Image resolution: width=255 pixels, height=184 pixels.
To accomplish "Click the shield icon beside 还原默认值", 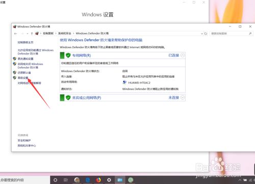I will coord(15,73).
